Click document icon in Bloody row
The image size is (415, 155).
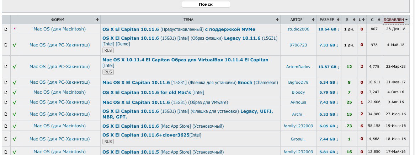(6, 93)
